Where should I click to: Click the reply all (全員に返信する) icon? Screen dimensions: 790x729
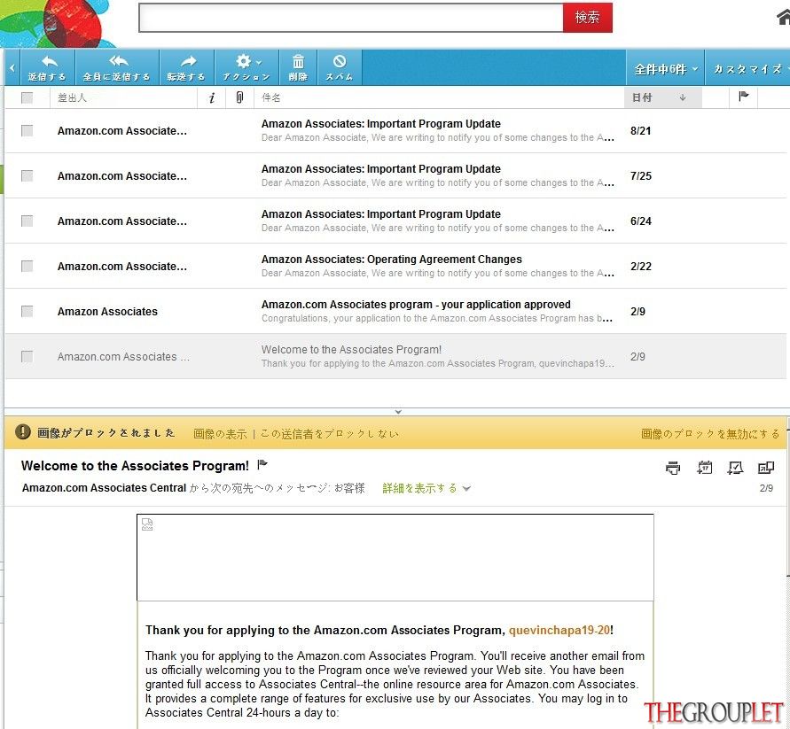pyautogui.click(x=118, y=61)
